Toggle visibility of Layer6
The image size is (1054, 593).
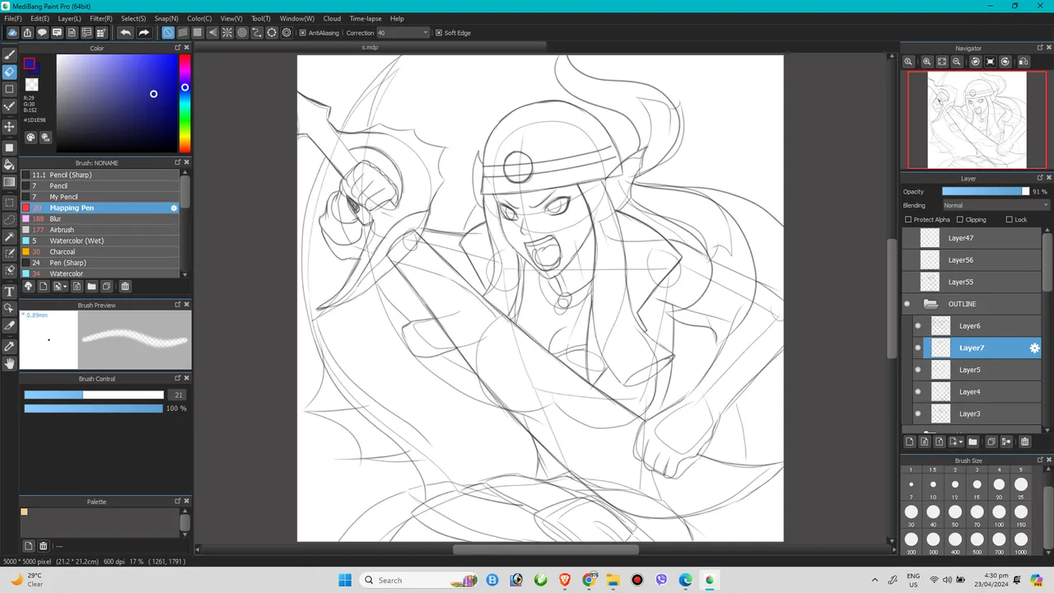point(918,326)
